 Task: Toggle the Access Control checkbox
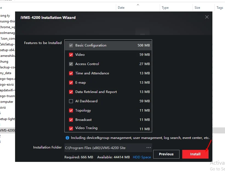pyautogui.click(x=71, y=64)
